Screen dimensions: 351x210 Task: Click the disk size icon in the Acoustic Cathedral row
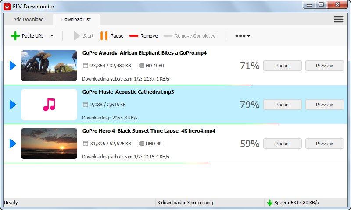[x=85, y=105]
